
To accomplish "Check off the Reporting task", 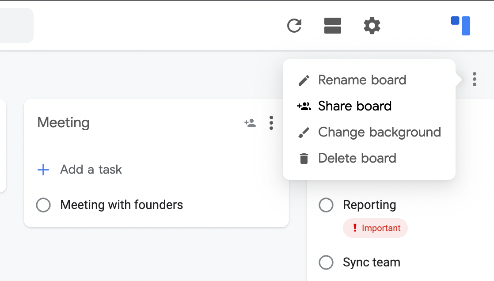I will [326, 205].
